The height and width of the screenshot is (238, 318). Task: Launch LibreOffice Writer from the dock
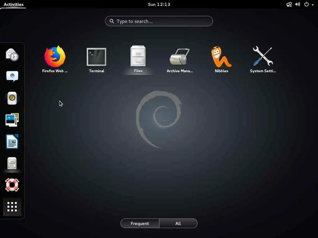12,141
